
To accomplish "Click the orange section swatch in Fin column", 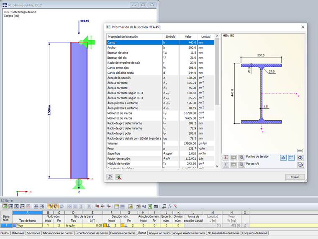I will pyautogui.click(x=123, y=226).
